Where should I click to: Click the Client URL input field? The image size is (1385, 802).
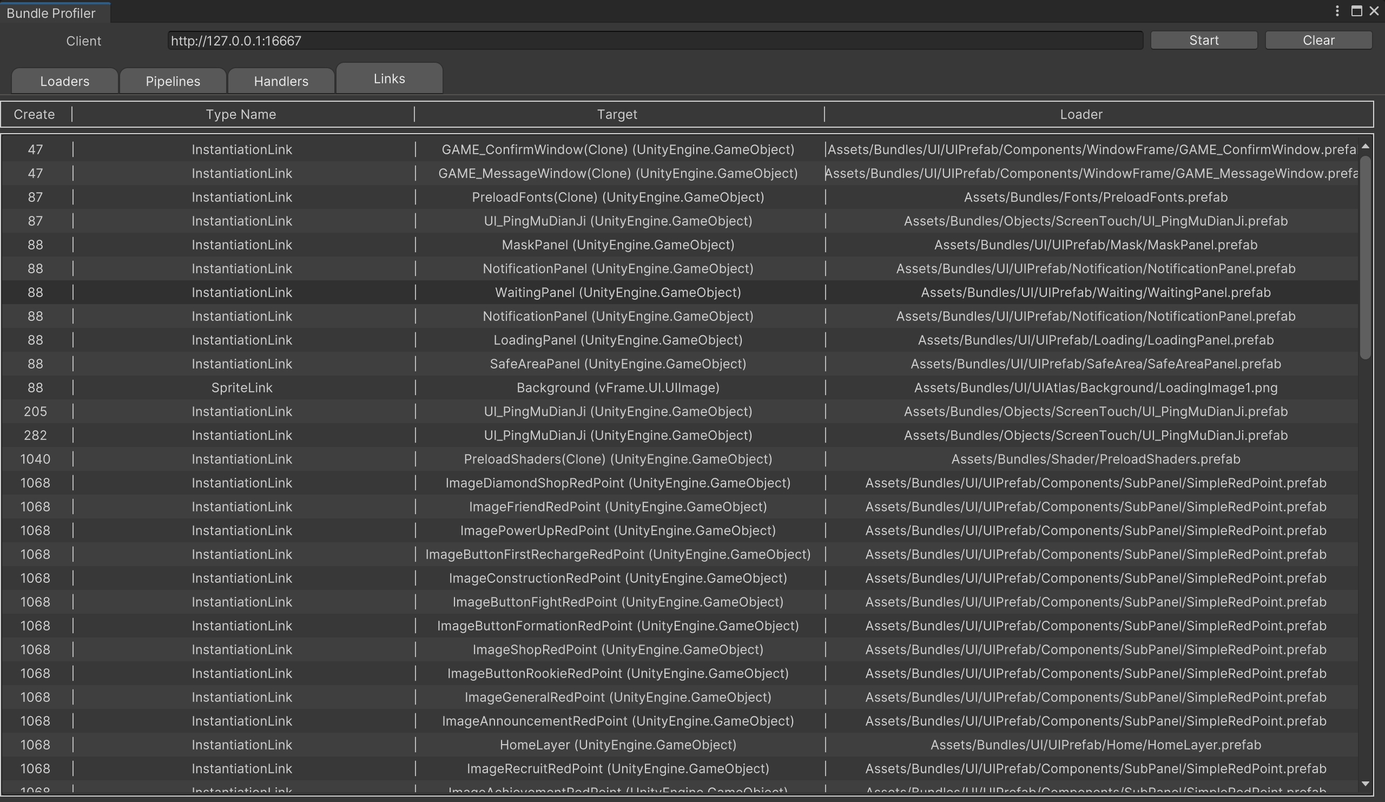(x=654, y=41)
